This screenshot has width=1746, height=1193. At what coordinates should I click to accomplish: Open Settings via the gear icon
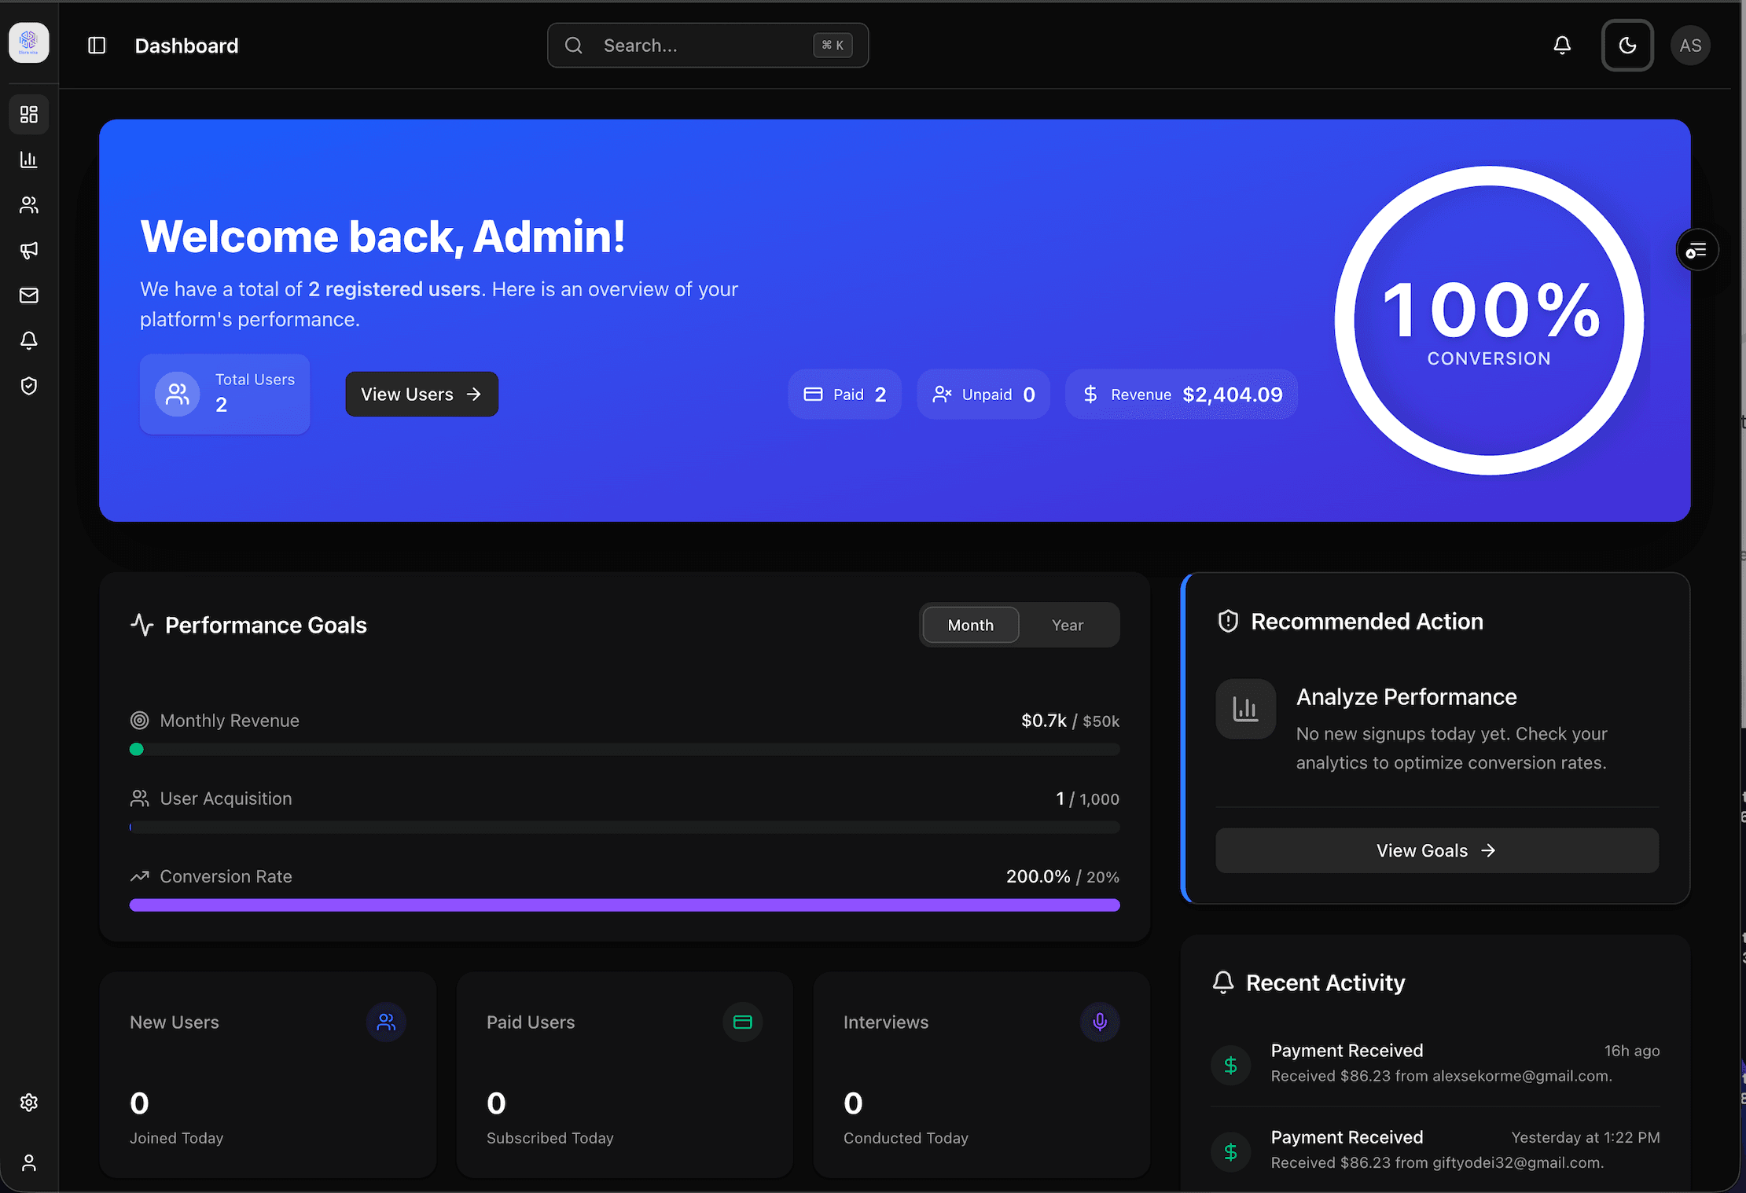[x=28, y=1102]
